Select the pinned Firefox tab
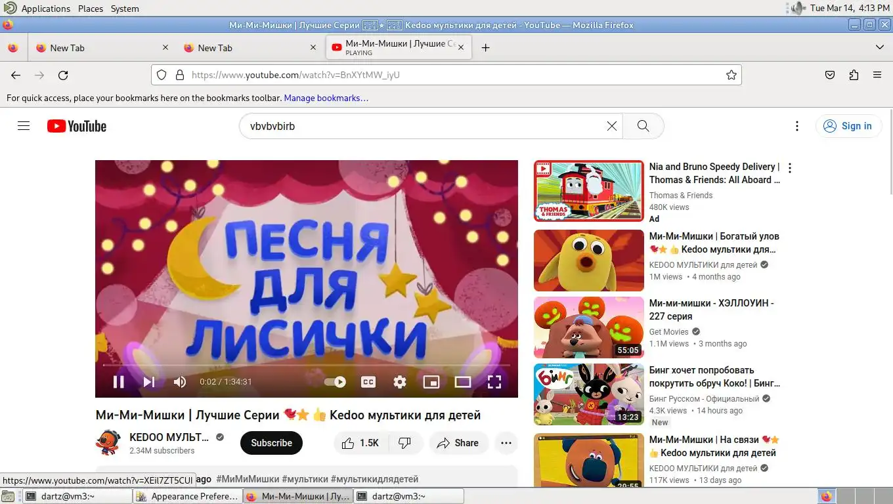The width and height of the screenshot is (893, 504). point(12,48)
